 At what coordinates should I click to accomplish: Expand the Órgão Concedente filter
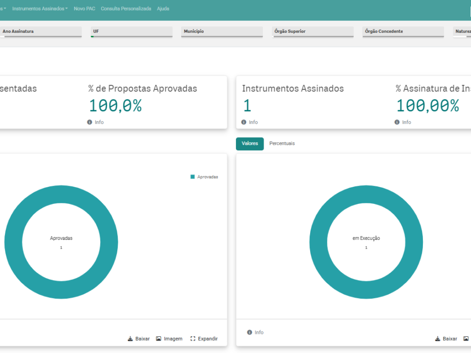[x=403, y=32]
